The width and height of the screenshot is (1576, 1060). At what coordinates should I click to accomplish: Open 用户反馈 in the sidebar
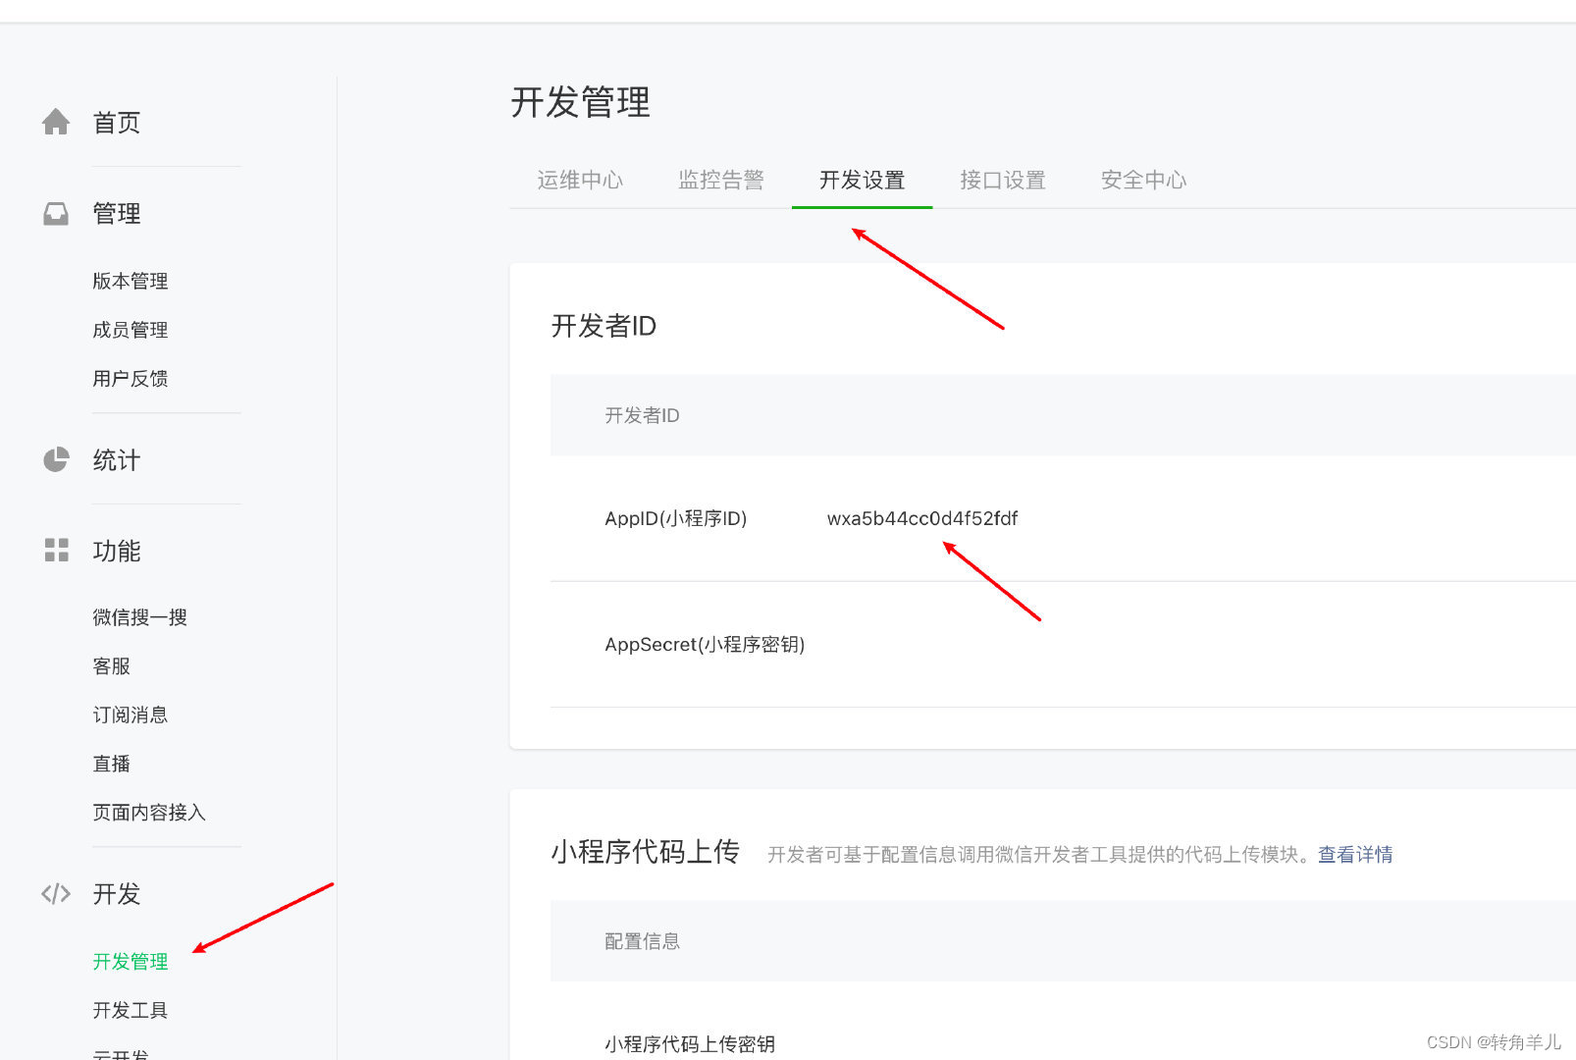click(x=131, y=378)
